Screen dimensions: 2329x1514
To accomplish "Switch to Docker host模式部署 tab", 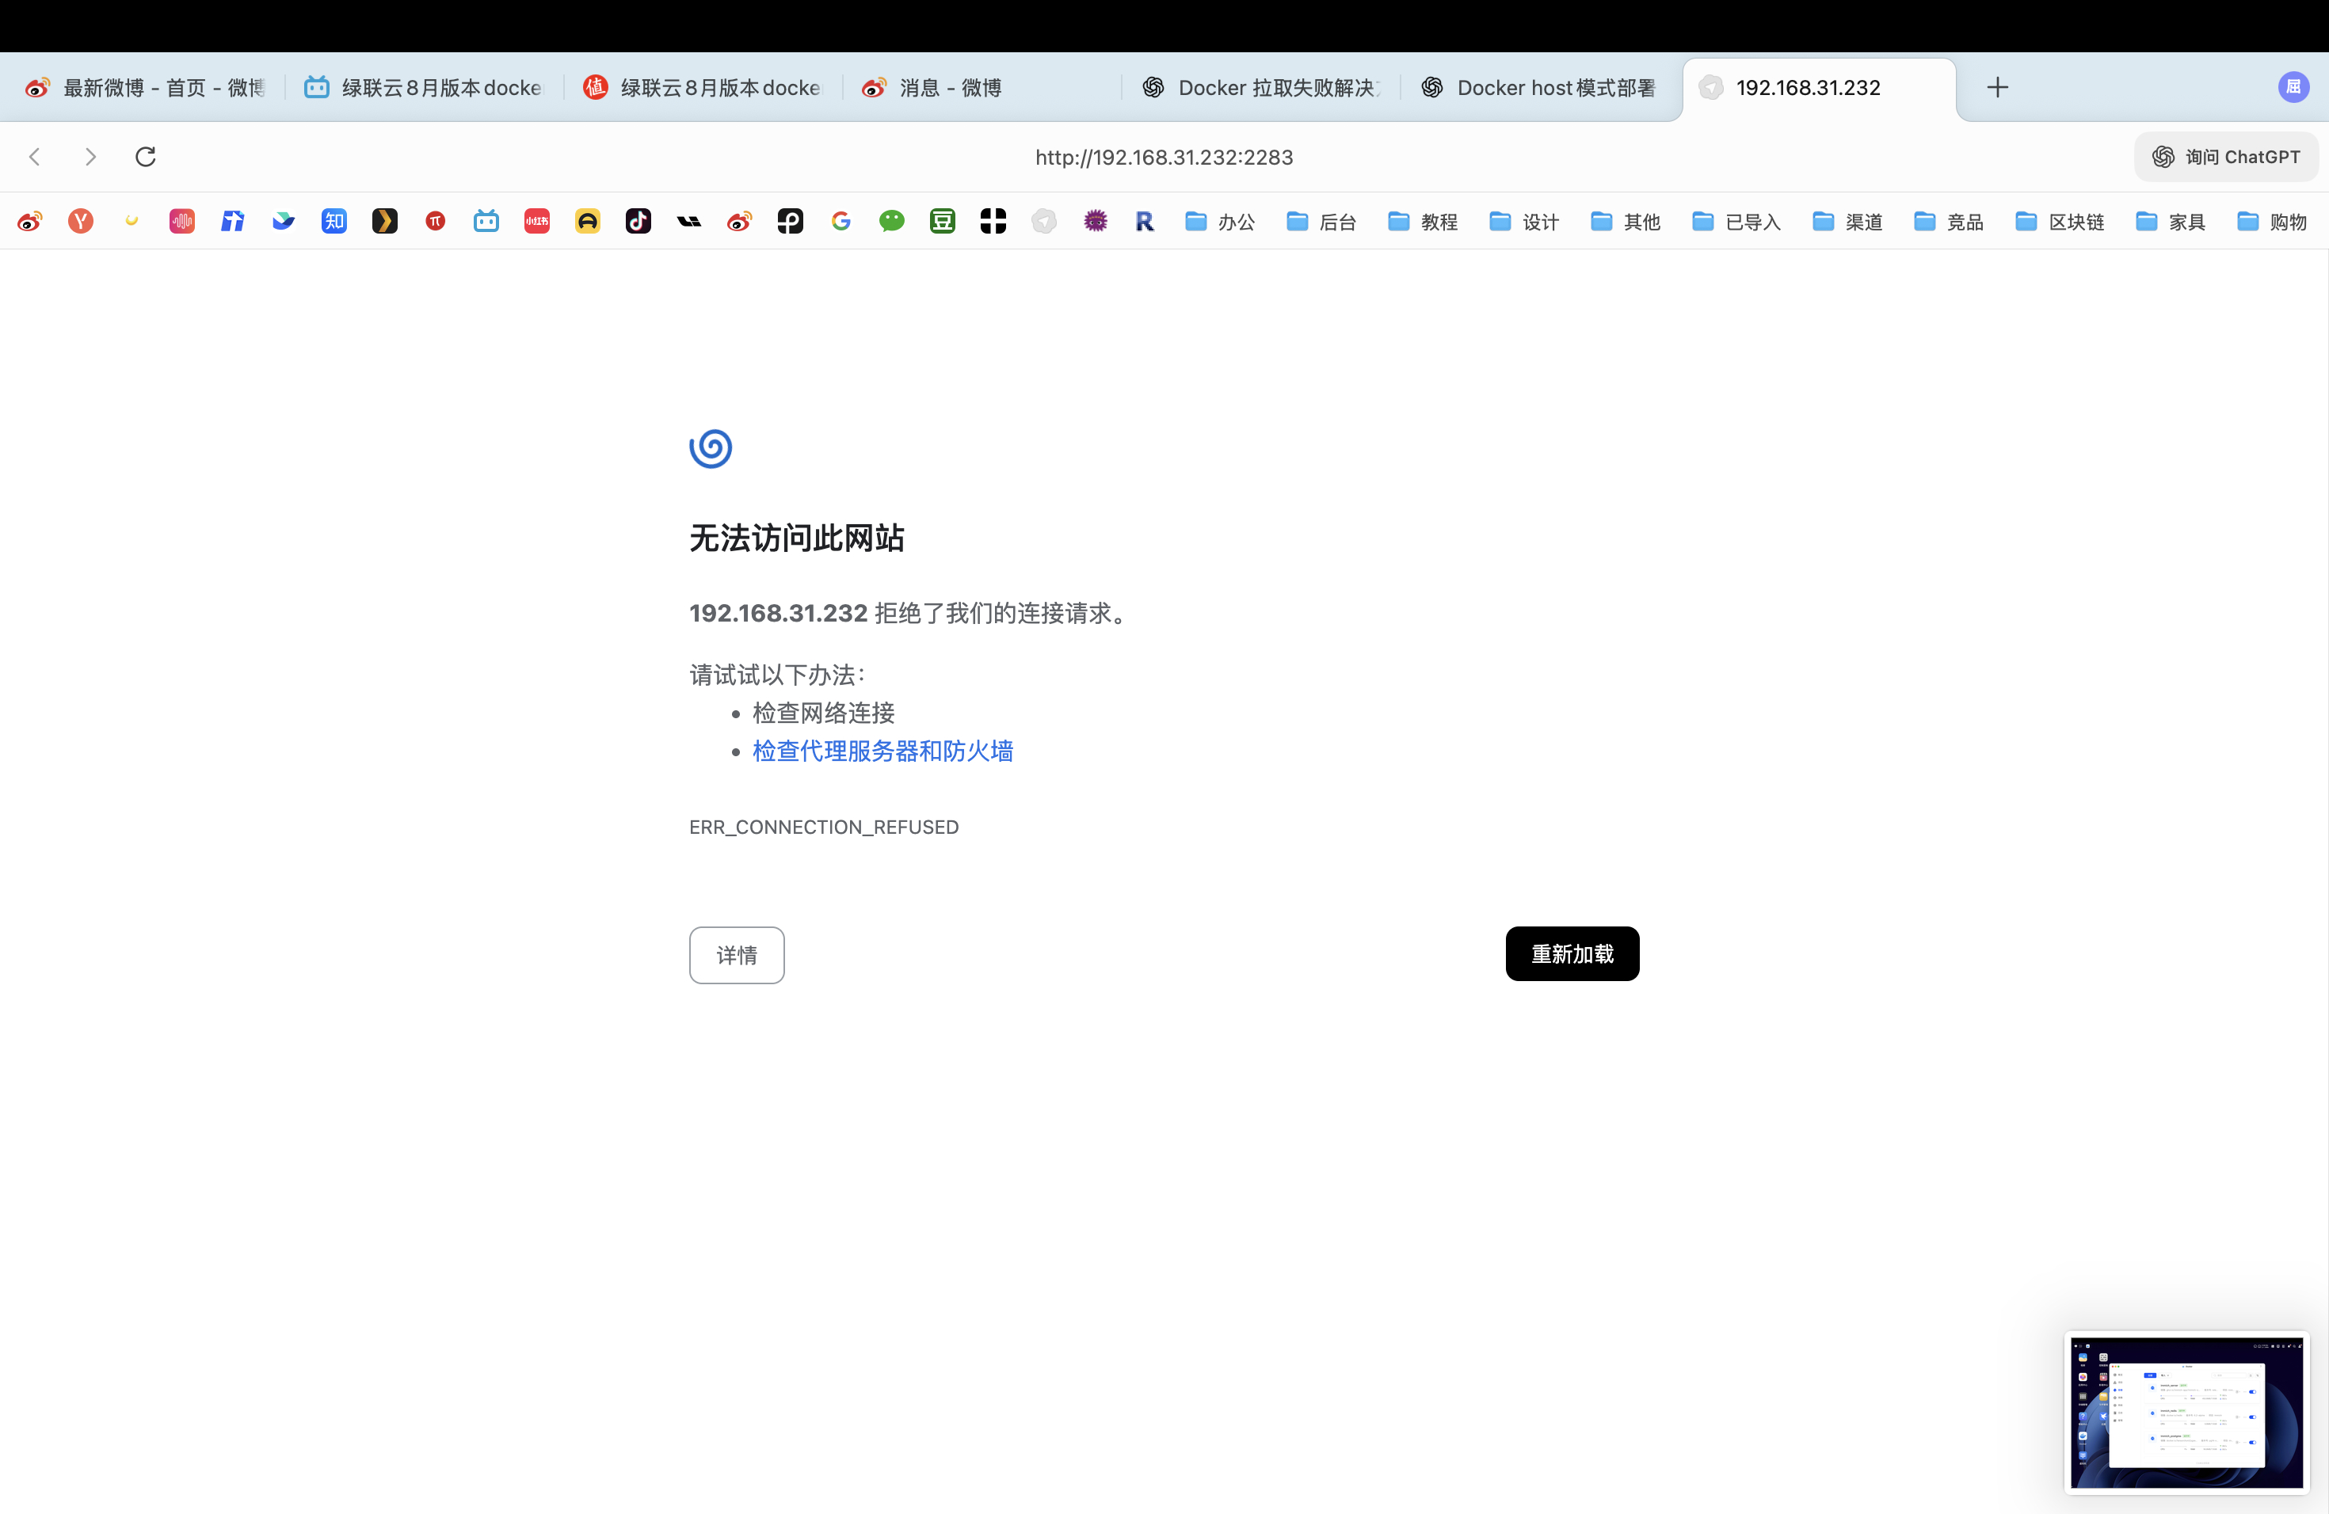I will click(x=1540, y=88).
